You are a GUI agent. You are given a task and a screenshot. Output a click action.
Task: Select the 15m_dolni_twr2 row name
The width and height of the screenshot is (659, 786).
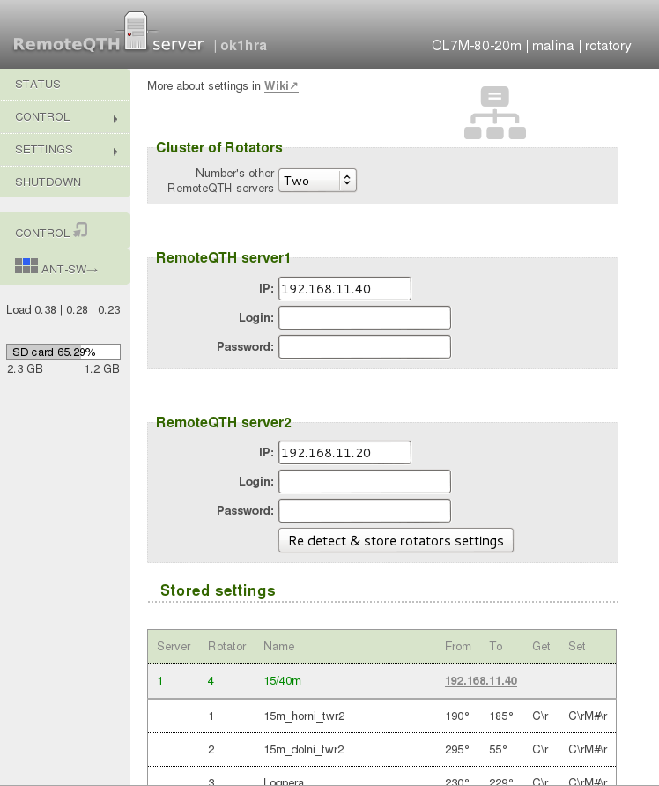[304, 749]
